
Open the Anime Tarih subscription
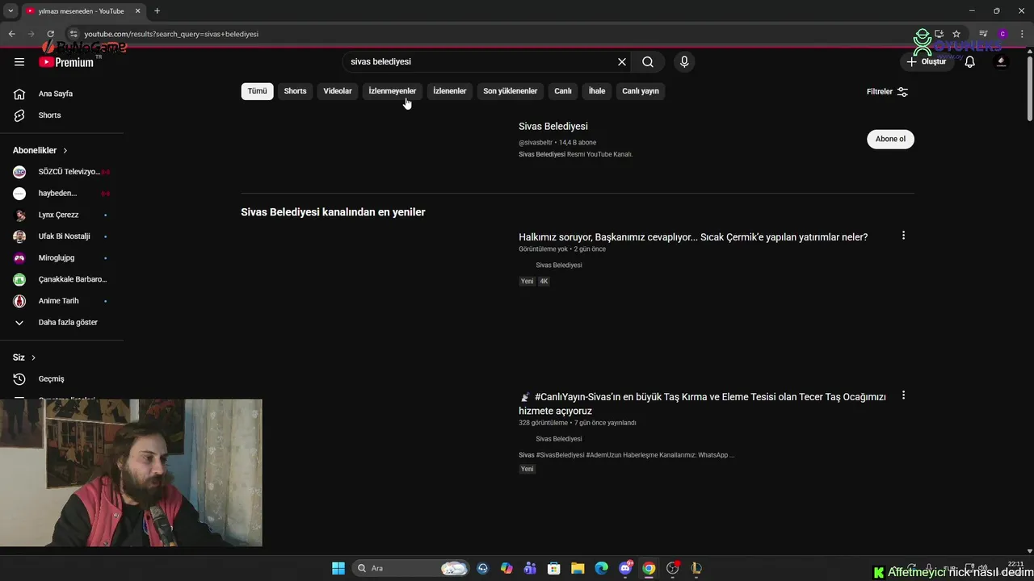click(x=61, y=301)
